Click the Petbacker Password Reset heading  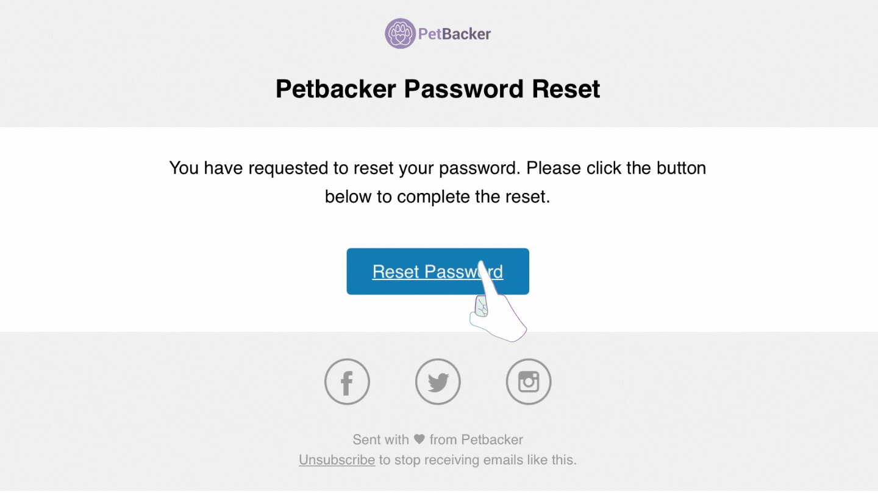click(x=438, y=89)
